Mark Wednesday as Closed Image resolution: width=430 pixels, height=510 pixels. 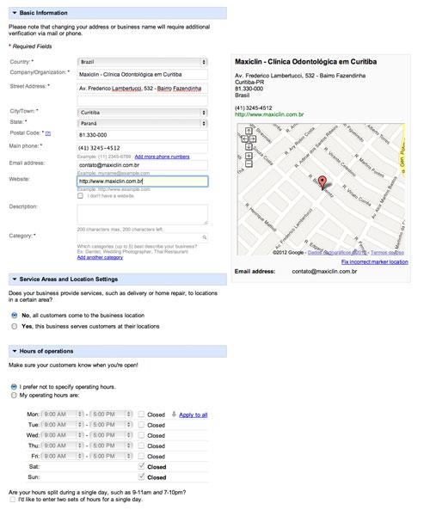pyautogui.click(x=141, y=435)
